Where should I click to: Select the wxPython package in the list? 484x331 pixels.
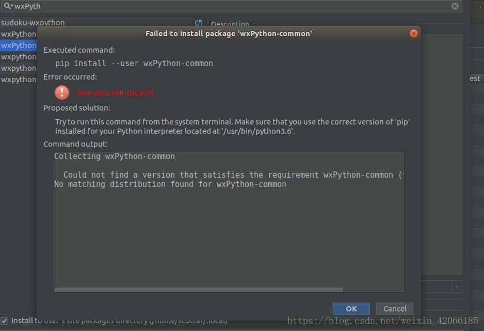(x=19, y=34)
